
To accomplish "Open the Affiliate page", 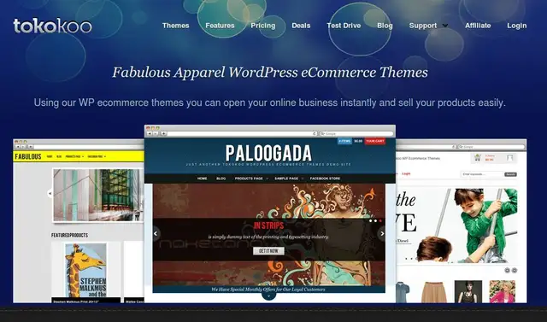I will [478, 26].
